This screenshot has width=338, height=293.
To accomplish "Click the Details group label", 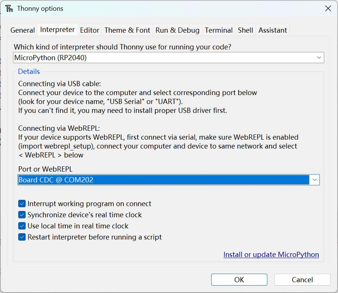I will pos(29,71).
